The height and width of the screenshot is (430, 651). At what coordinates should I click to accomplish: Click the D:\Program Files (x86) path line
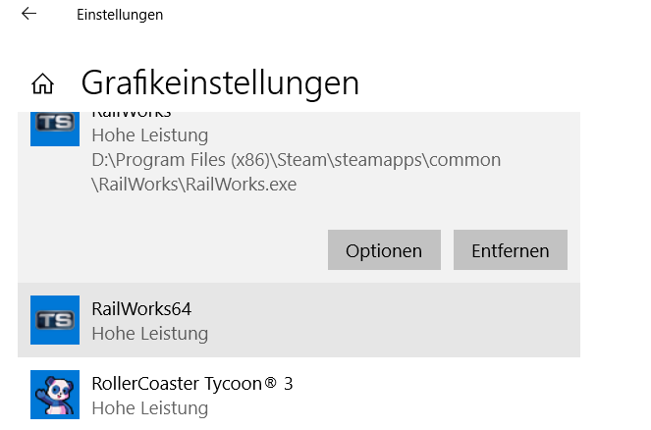tap(296, 160)
